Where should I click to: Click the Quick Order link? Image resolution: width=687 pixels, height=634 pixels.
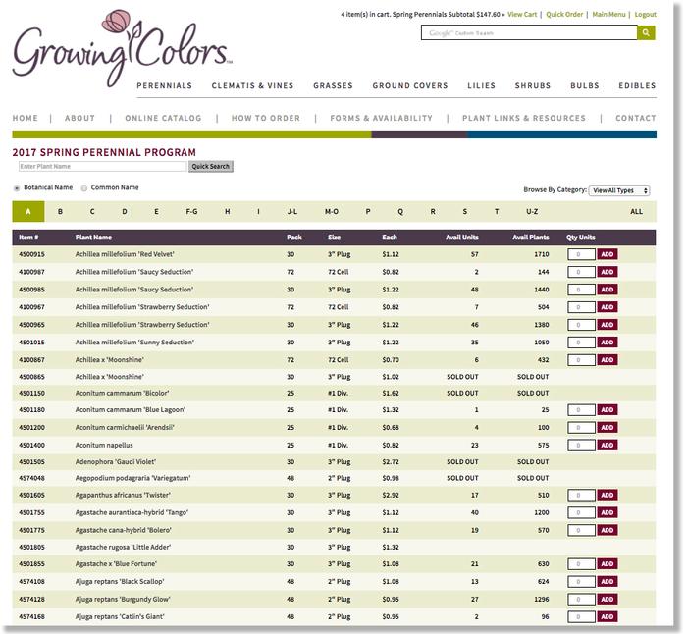pos(564,15)
